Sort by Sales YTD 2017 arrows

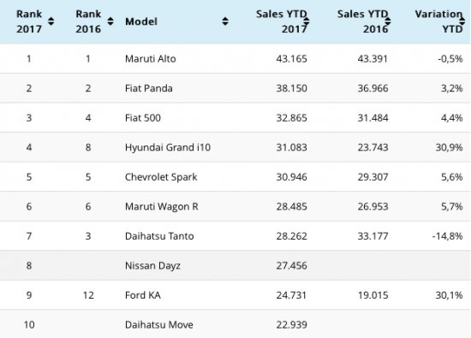click(306, 21)
